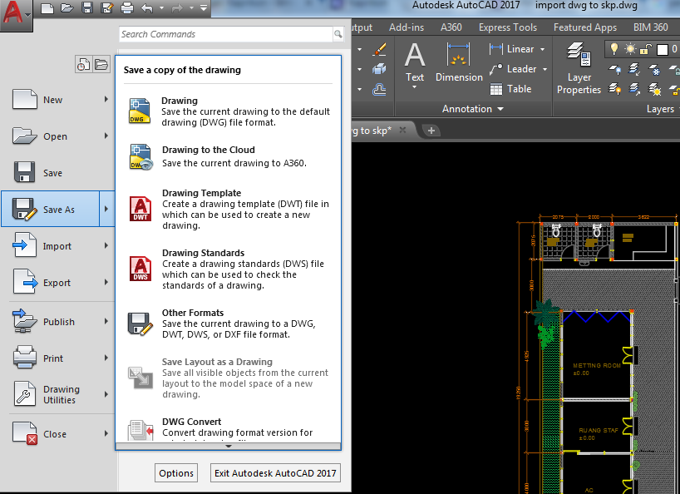The image size is (680, 494).
Task: Show Recent Documents icon in menu
Action: tap(83, 65)
